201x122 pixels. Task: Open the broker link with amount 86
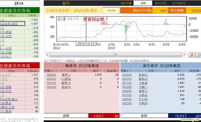pyautogui.click(x=6, y=111)
